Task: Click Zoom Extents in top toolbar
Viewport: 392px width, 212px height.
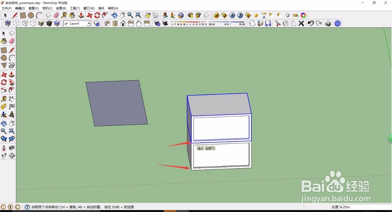Action: tap(138, 16)
